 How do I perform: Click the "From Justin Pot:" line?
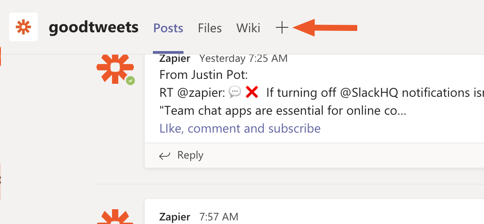click(x=204, y=75)
